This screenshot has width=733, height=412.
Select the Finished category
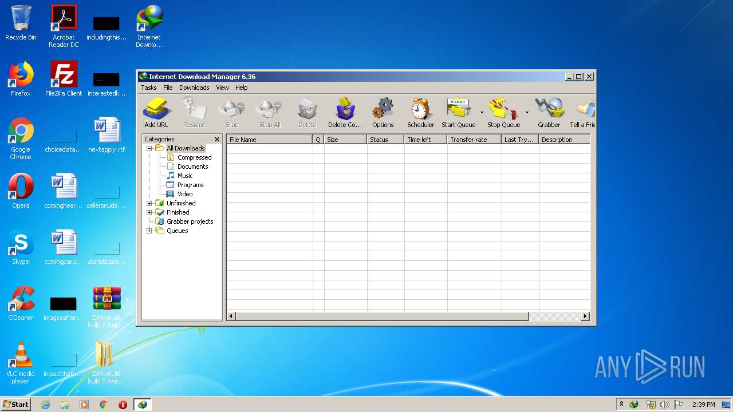(x=178, y=212)
